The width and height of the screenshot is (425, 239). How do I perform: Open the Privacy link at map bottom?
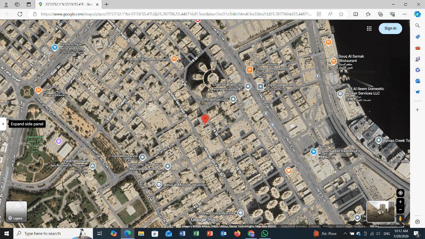click(327, 227)
